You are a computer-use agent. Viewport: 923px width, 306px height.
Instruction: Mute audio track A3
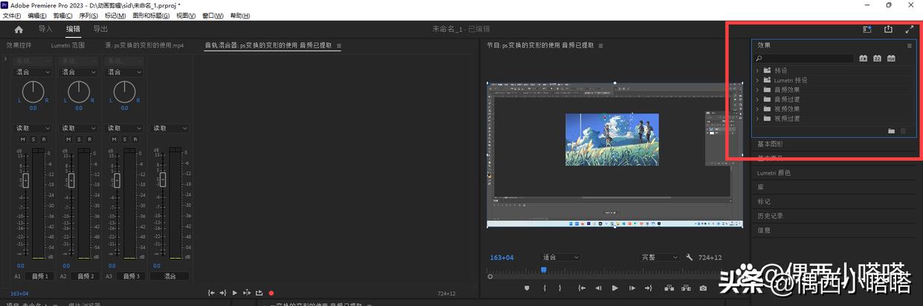pyautogui.click(x=114, y=139)
